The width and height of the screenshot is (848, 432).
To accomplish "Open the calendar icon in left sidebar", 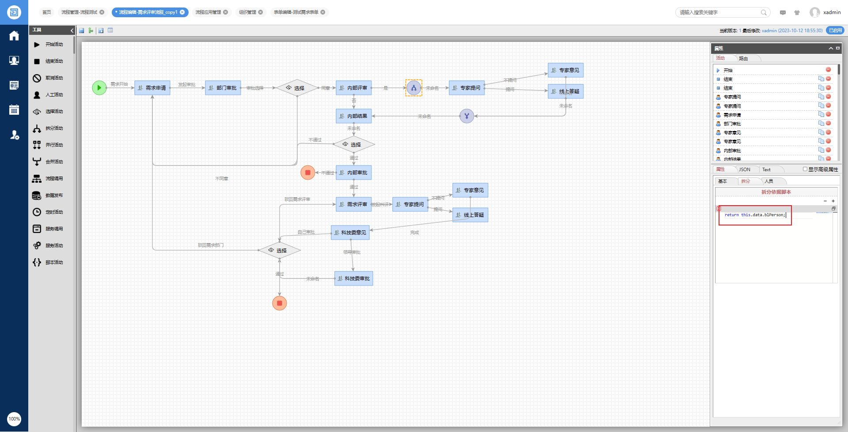I will tap(14, 110).
